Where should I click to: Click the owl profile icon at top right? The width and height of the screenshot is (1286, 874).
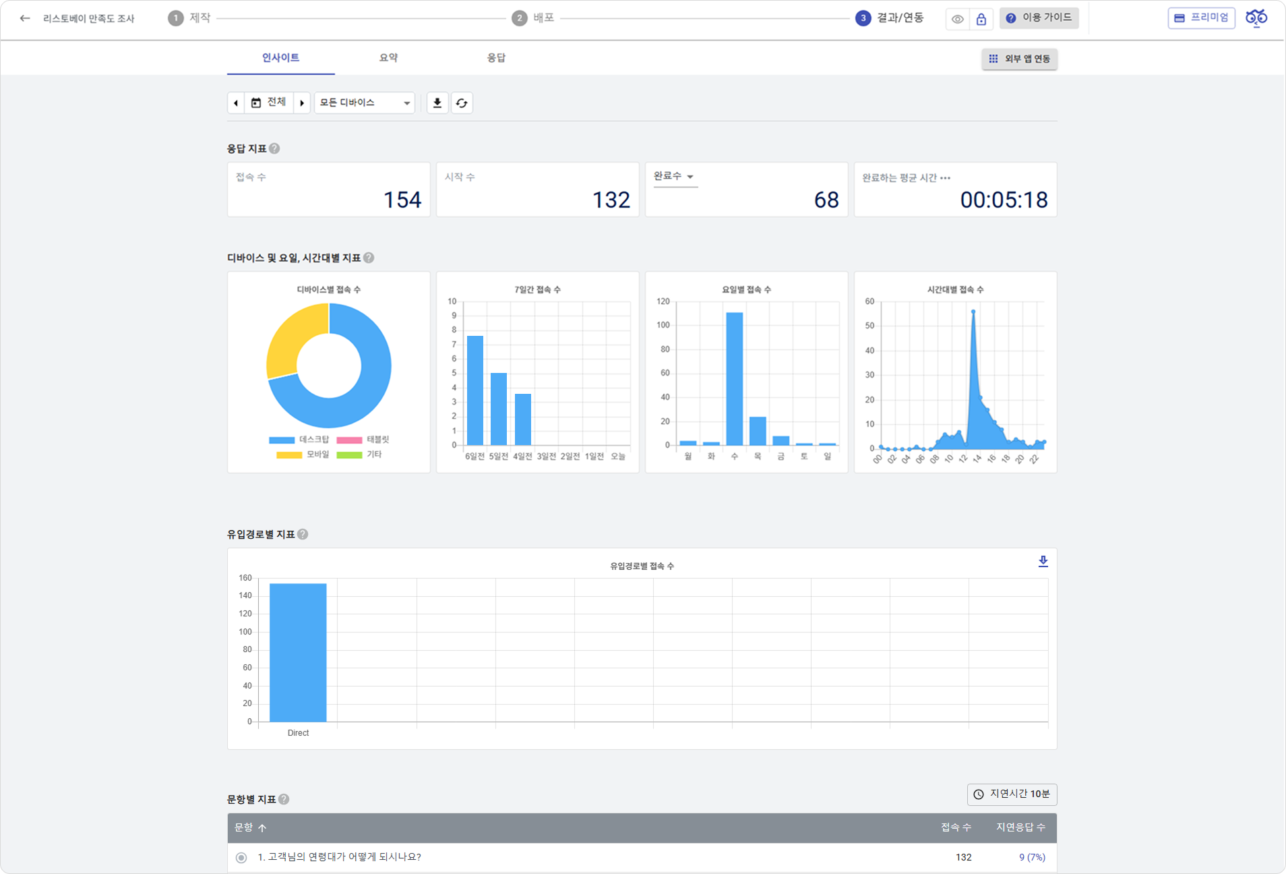[1256, 18]
